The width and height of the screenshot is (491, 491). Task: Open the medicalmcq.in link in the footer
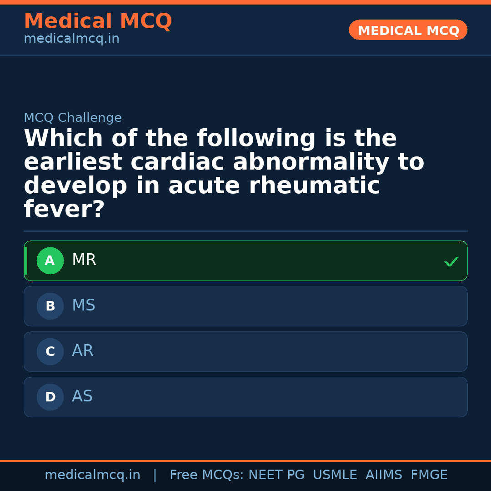(92, 474)
